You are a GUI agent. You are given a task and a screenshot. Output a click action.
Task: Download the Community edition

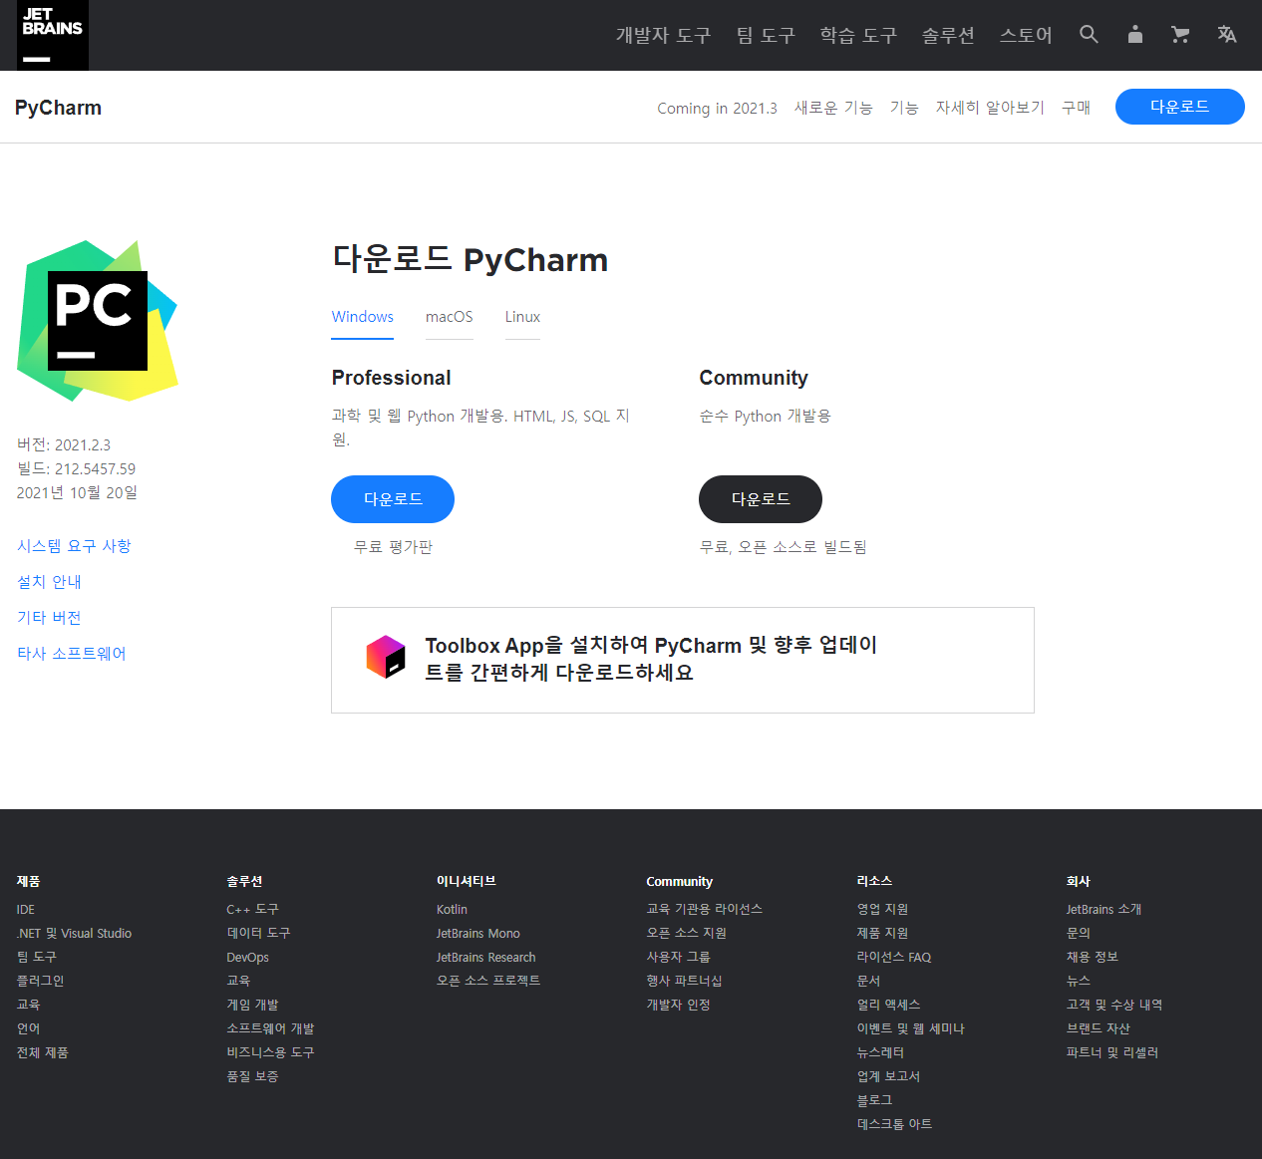(761, 499)
